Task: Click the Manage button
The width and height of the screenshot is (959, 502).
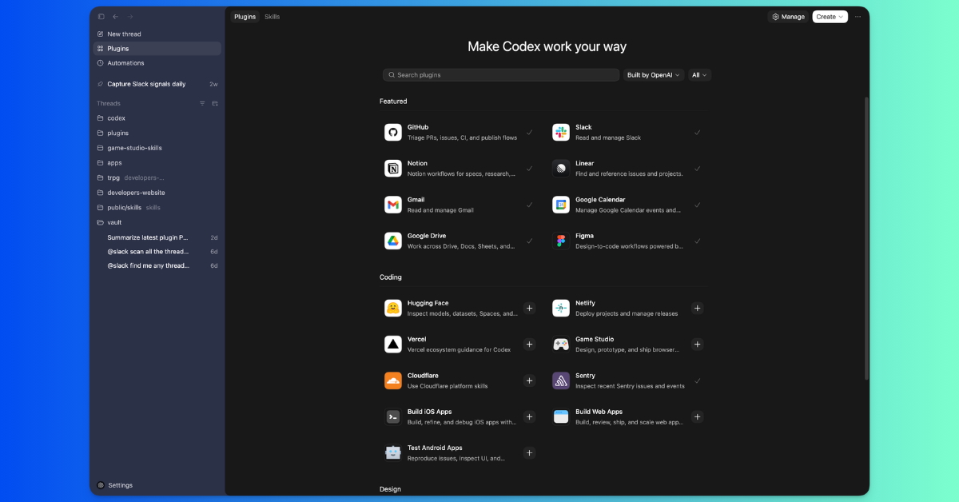Action: point(787,16)
